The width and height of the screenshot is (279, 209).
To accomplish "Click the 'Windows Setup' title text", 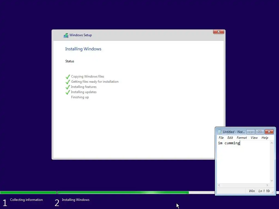I will [81, 35].
